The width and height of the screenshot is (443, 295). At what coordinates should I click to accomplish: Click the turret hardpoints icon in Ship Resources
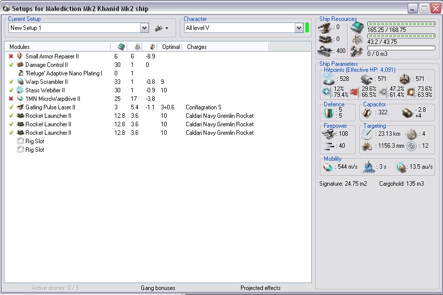click(325, 28)
